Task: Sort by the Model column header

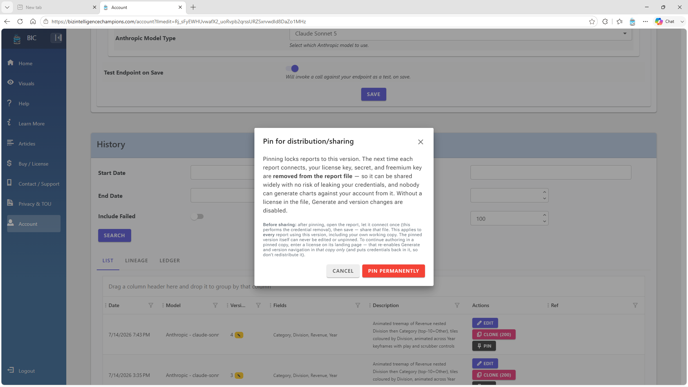Action: pos(173,305)
